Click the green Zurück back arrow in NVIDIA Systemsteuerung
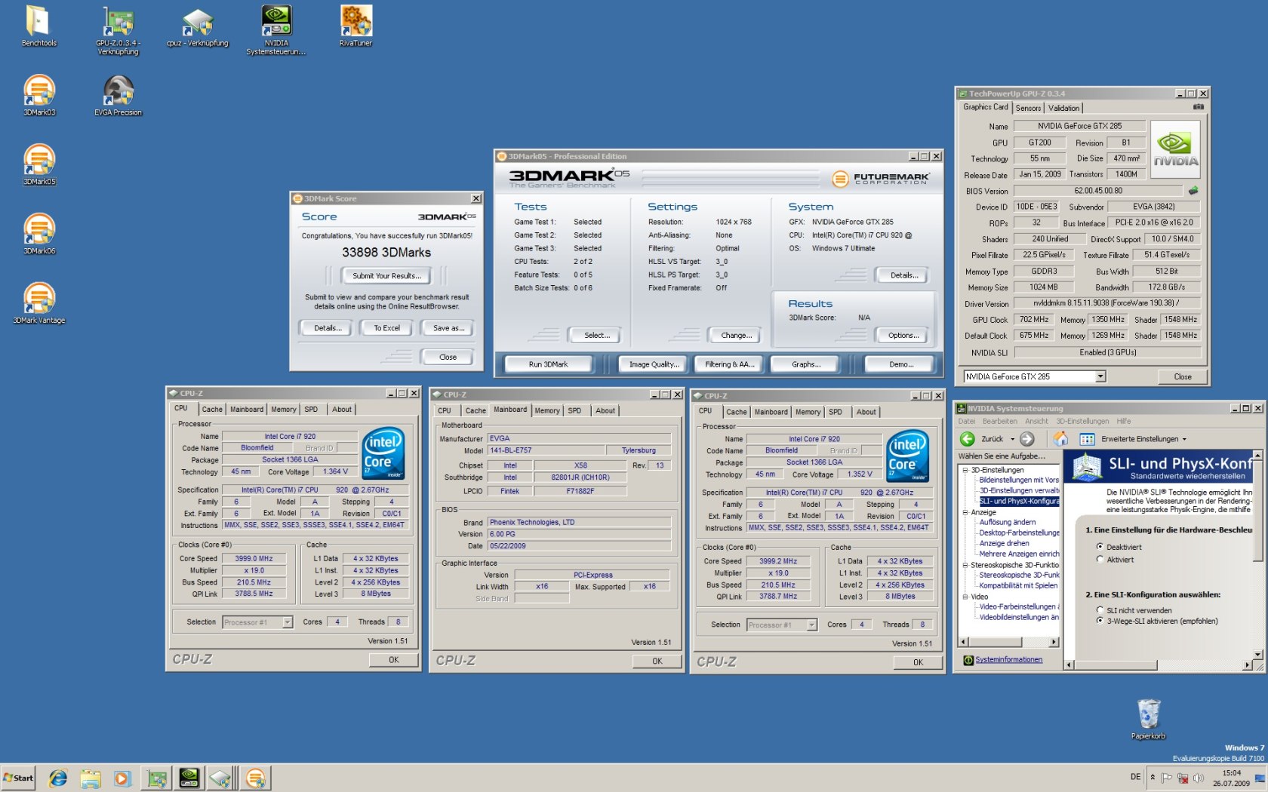Viewport: 1268px width, 792px height. point(968,439)
